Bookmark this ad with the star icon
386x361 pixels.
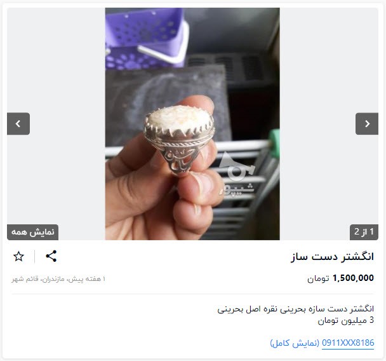point(18,257)
